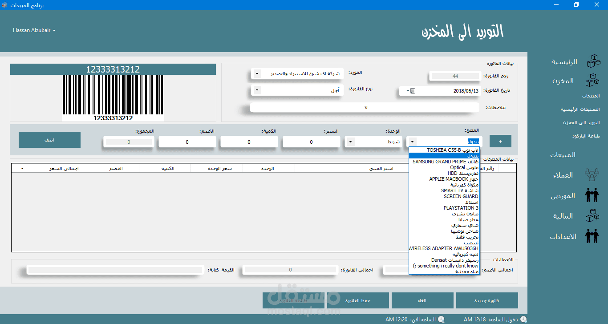The image size is (608, 324).
Task: Select لاب توب TOSHIBA C55-B from list
Action: (444, 150)
